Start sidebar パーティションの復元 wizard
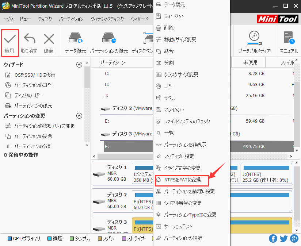Image resolution: width=301 pixels, height=246 pixels. (28, 105)
